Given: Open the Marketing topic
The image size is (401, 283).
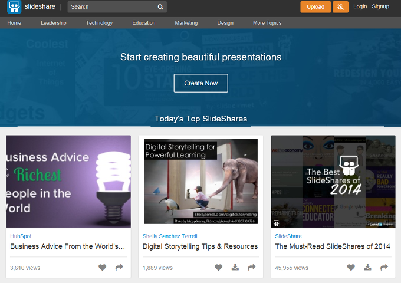Looking at the screenshot, I should click(186, 23).
